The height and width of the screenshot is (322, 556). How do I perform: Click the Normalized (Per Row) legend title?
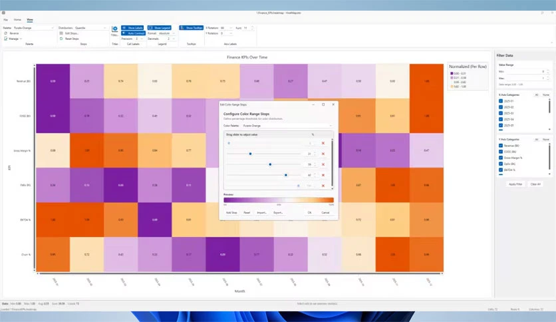[x=468, y=67]
